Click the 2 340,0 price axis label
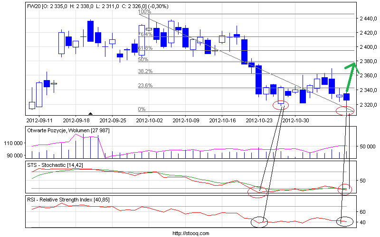This screenshot has height=237, width=380. coord(368,90)
